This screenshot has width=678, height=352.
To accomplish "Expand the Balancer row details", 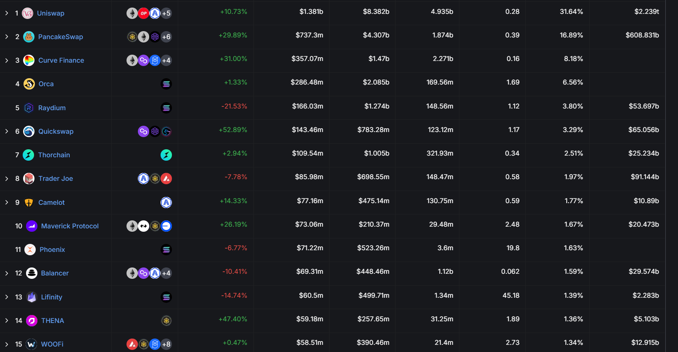I will 6,273.
